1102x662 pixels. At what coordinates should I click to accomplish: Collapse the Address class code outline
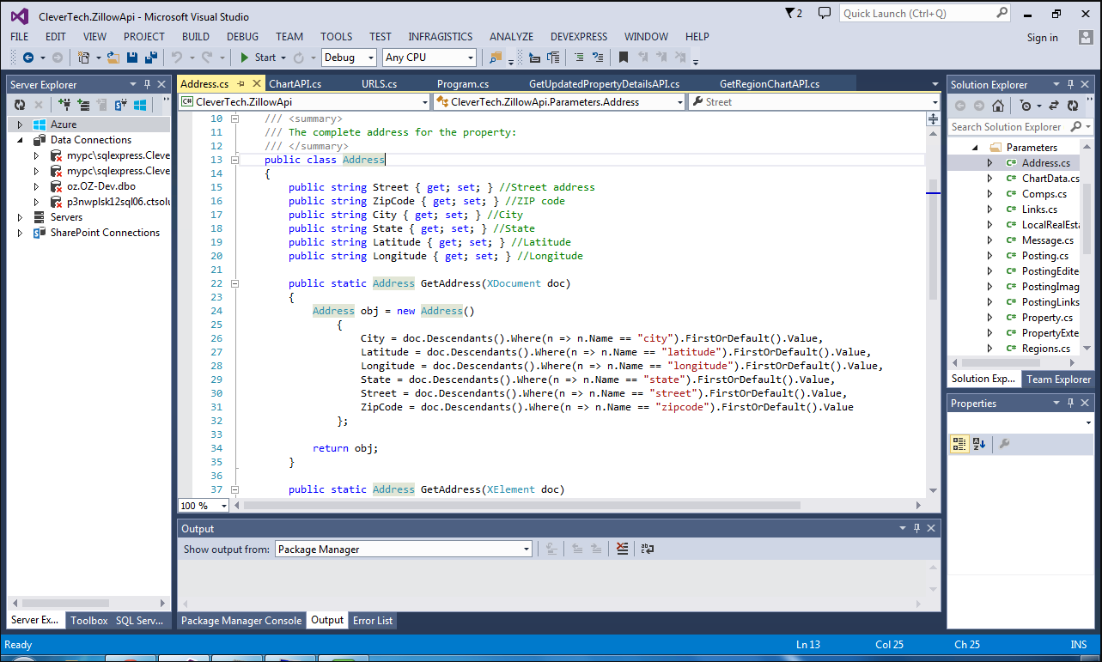coord(235,160)
